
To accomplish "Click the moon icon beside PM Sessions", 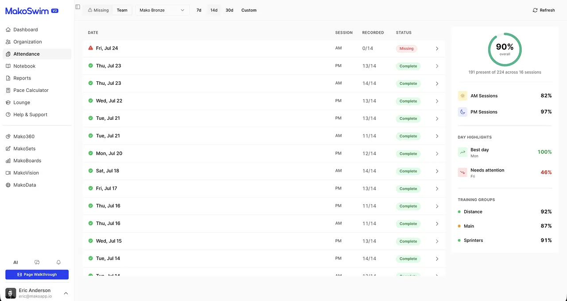I will tap(462, 112).
